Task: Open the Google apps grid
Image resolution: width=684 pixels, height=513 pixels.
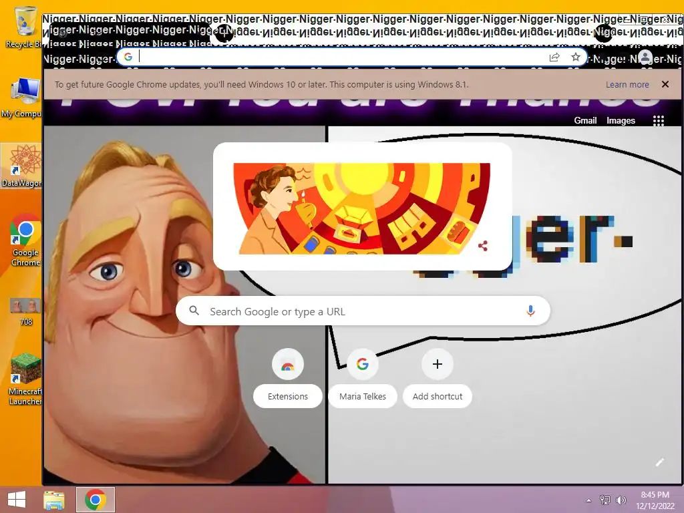Action: pos(658,121)
